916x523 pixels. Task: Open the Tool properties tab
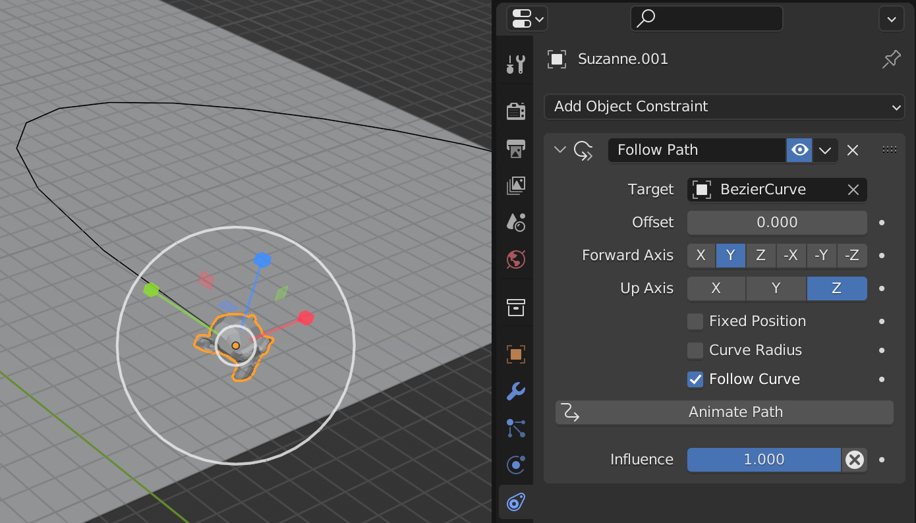pos(515,64)
